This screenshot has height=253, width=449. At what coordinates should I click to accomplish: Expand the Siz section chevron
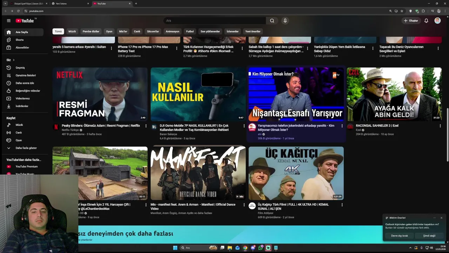(14, 60)
